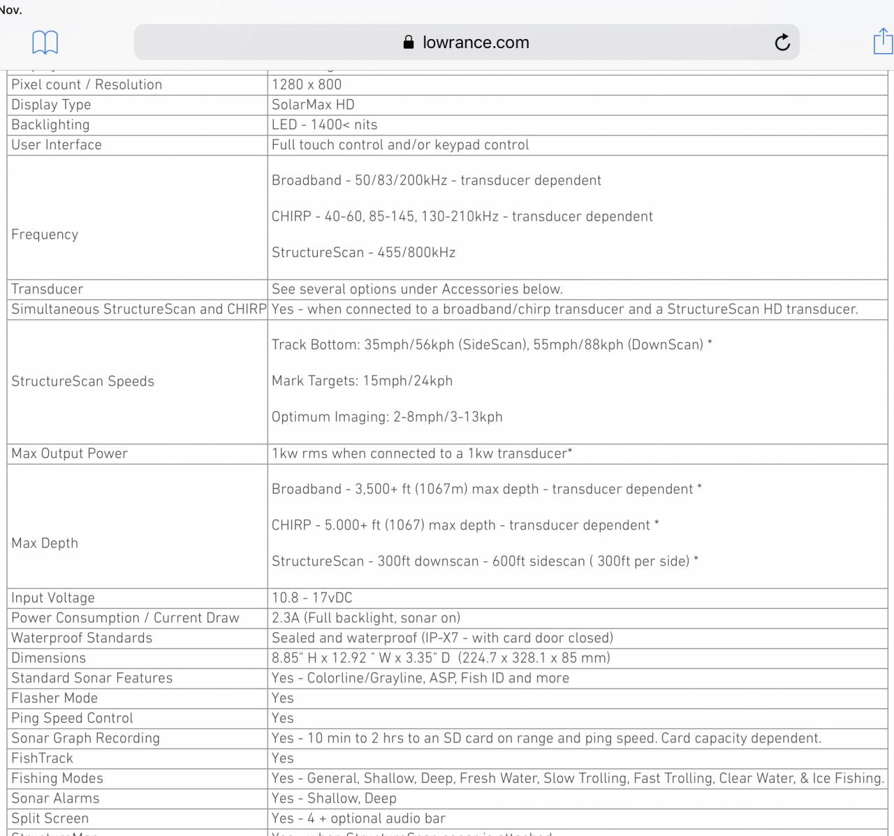This screenshot has height=836, width=894.
Task: Select the 'Optimum Imaging: 2-8mph/3-13kph' line
Action: 387,417
